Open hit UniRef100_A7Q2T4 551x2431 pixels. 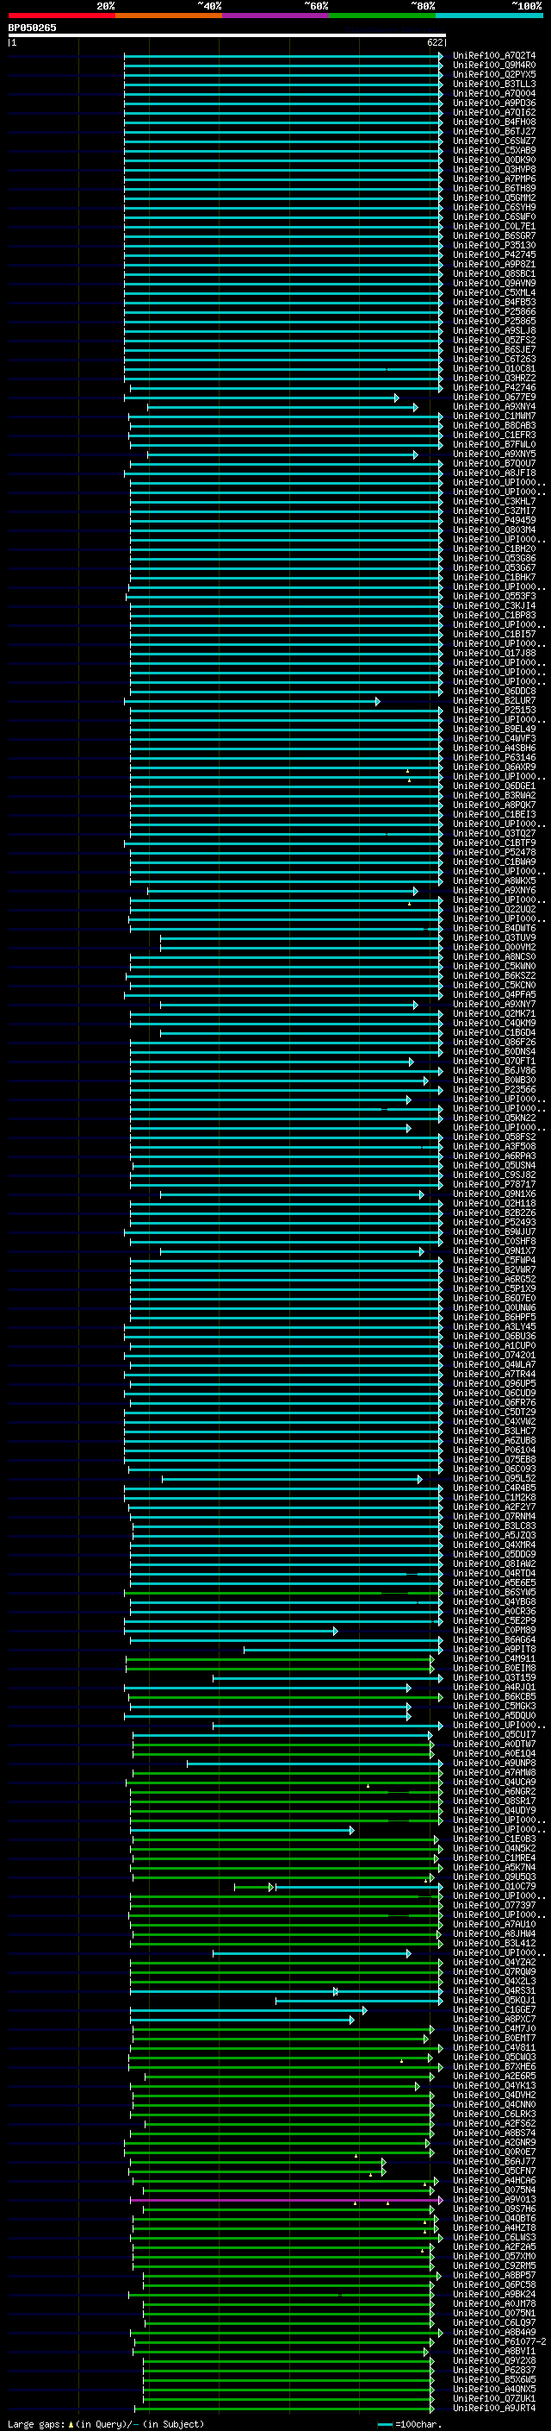[x=494, y=56]
